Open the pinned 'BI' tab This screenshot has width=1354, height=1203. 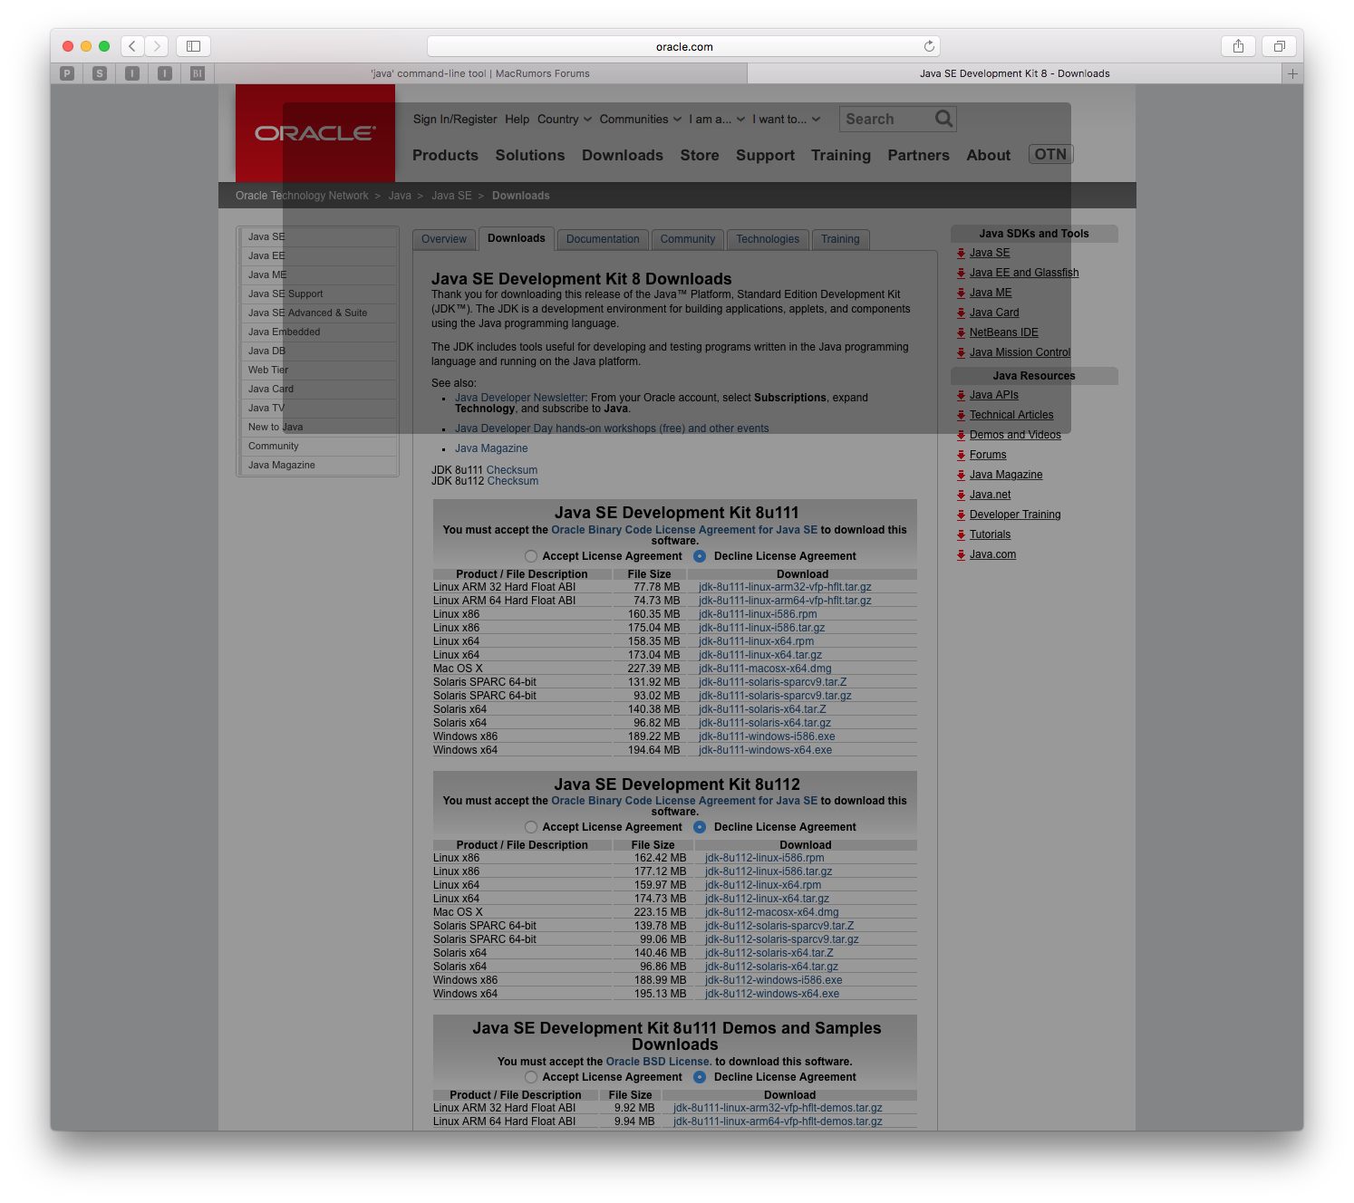point(198,73)
